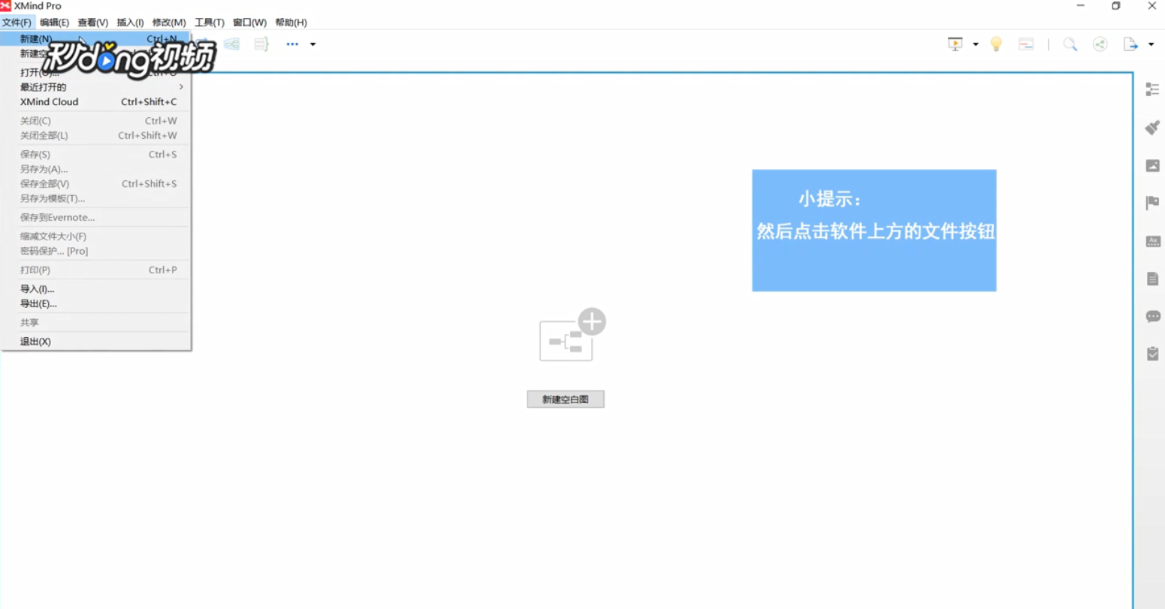Click the 文件(F) menu

tap(17, 23)
